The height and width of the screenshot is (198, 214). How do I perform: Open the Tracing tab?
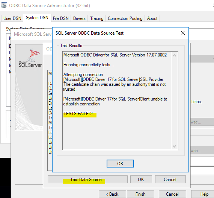pos(97,18)
